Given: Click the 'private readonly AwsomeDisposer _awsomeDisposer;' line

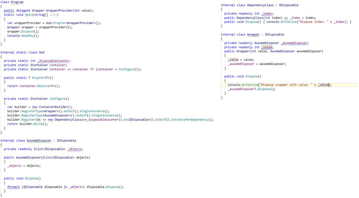Looking at the screenshot, I should click(x=267, y=43).
